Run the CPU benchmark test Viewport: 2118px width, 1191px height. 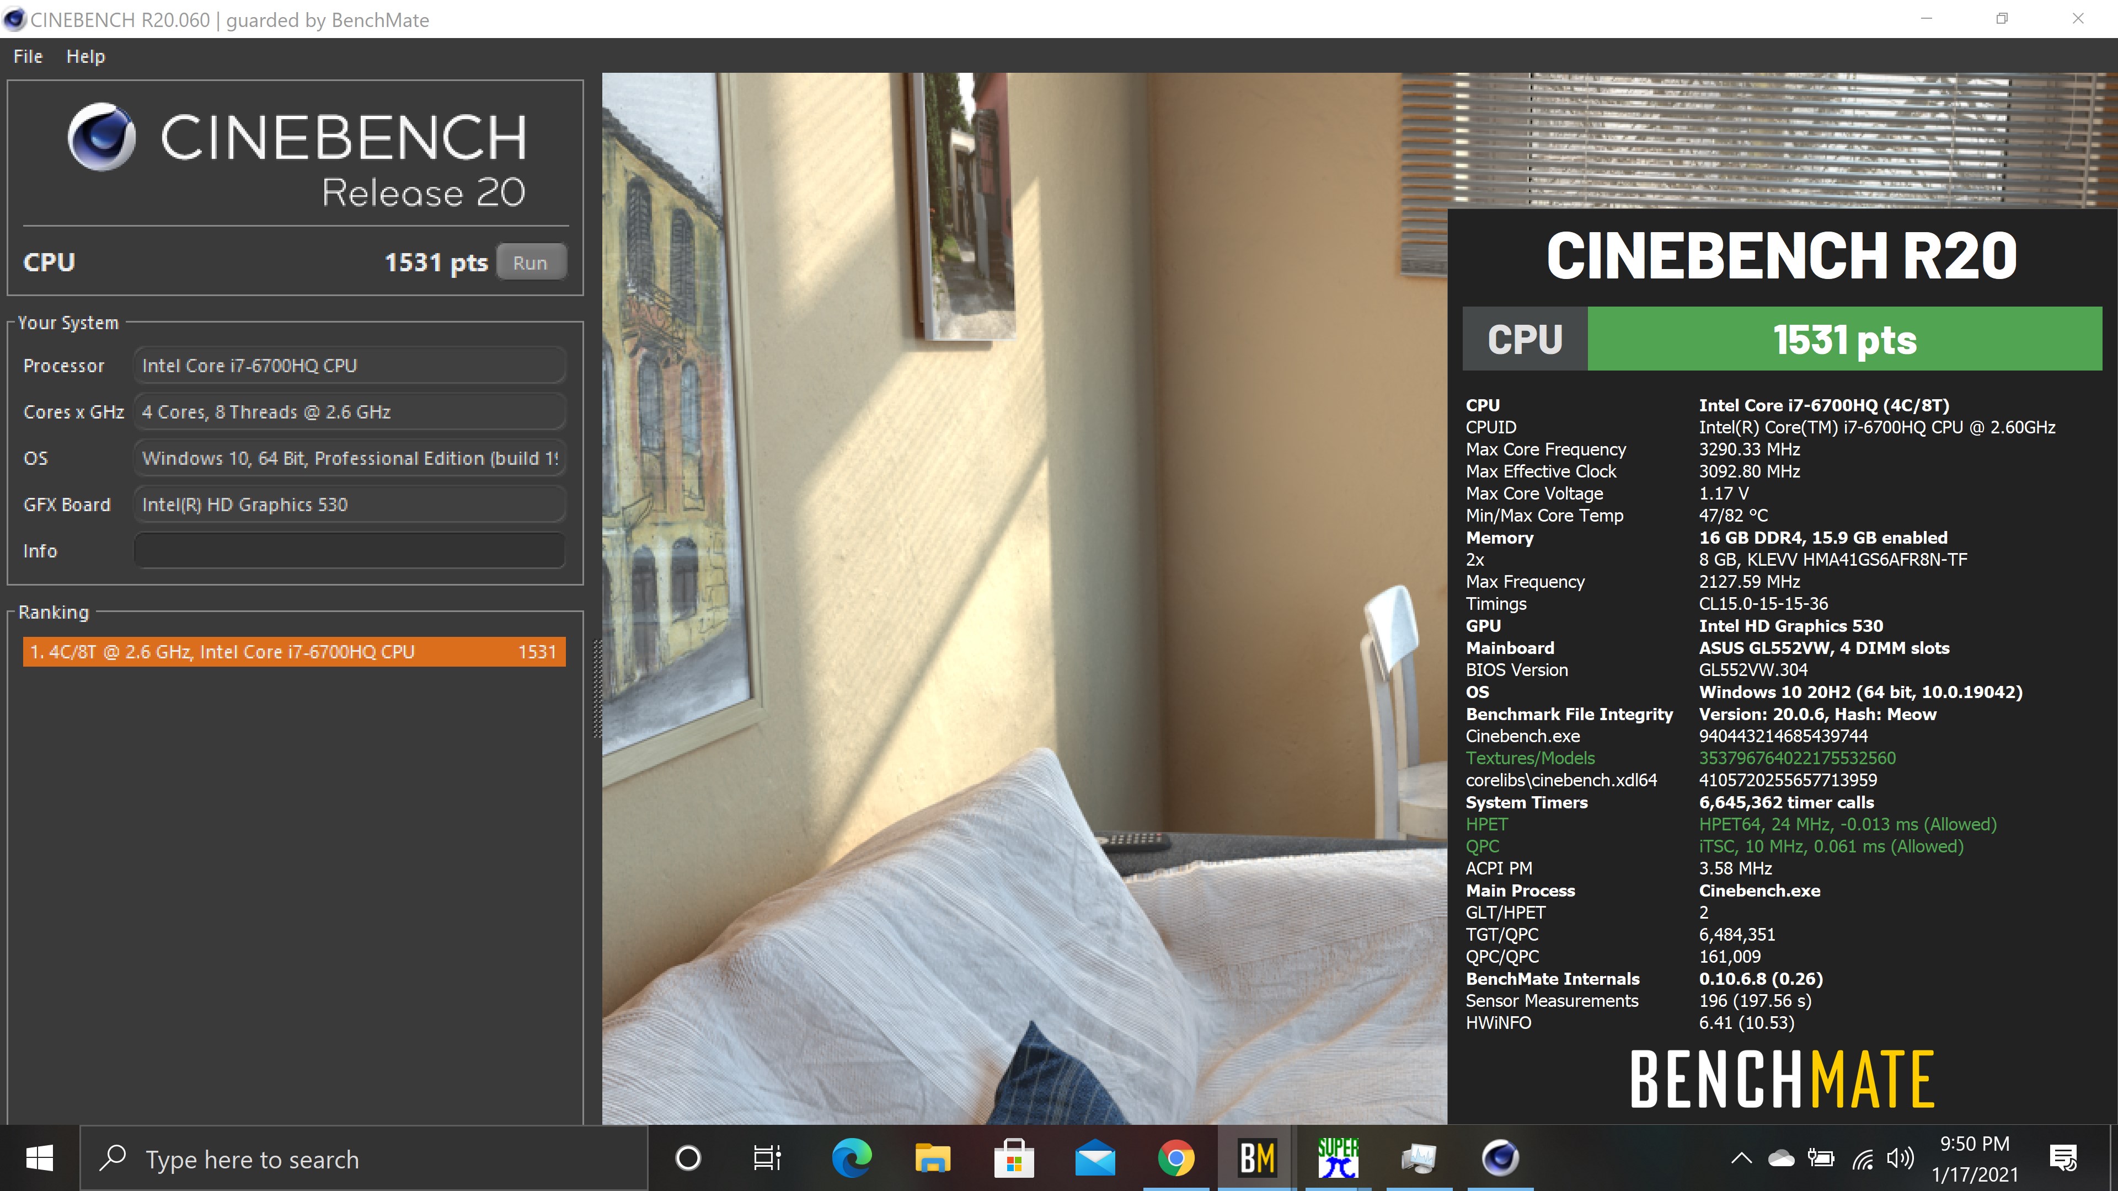pos(530,262)
